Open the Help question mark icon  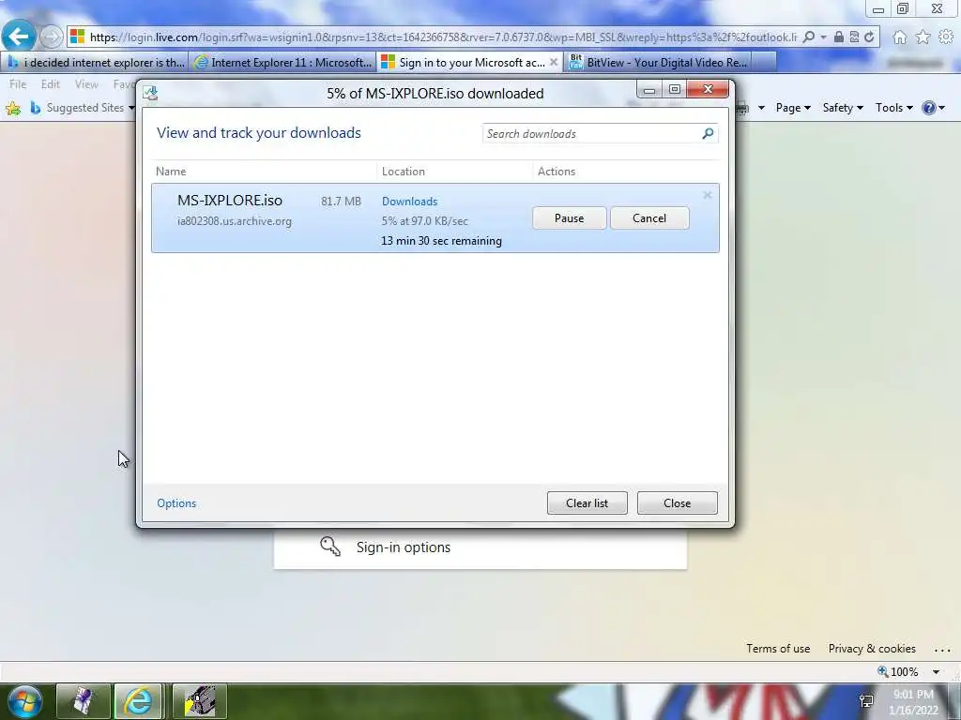tap(928, 109)
